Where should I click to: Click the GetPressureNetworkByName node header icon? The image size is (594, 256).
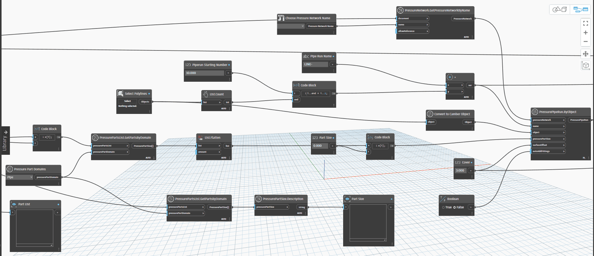pyautogui.click(x=400, y=10)
